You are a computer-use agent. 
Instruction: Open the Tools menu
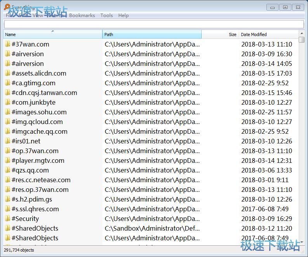pyautogui.click(x=107, y=16)
